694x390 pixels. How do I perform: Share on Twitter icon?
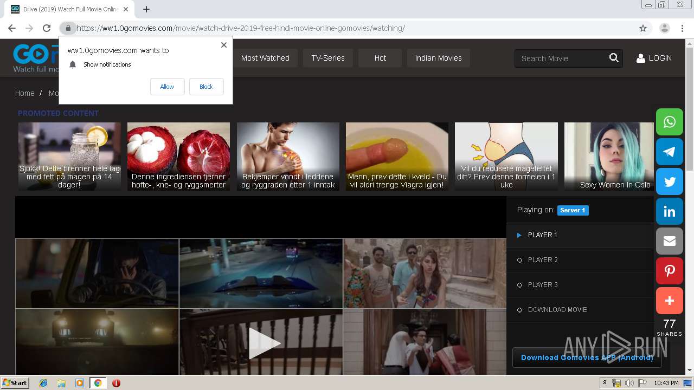click(670, 181)
